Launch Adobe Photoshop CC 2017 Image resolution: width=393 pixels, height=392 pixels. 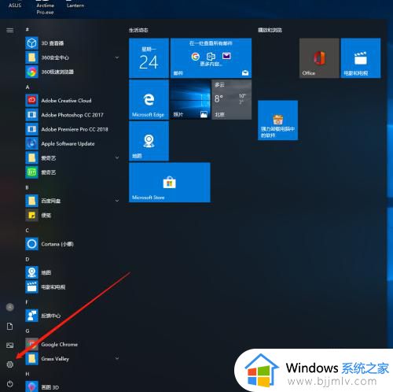(72, 115)
